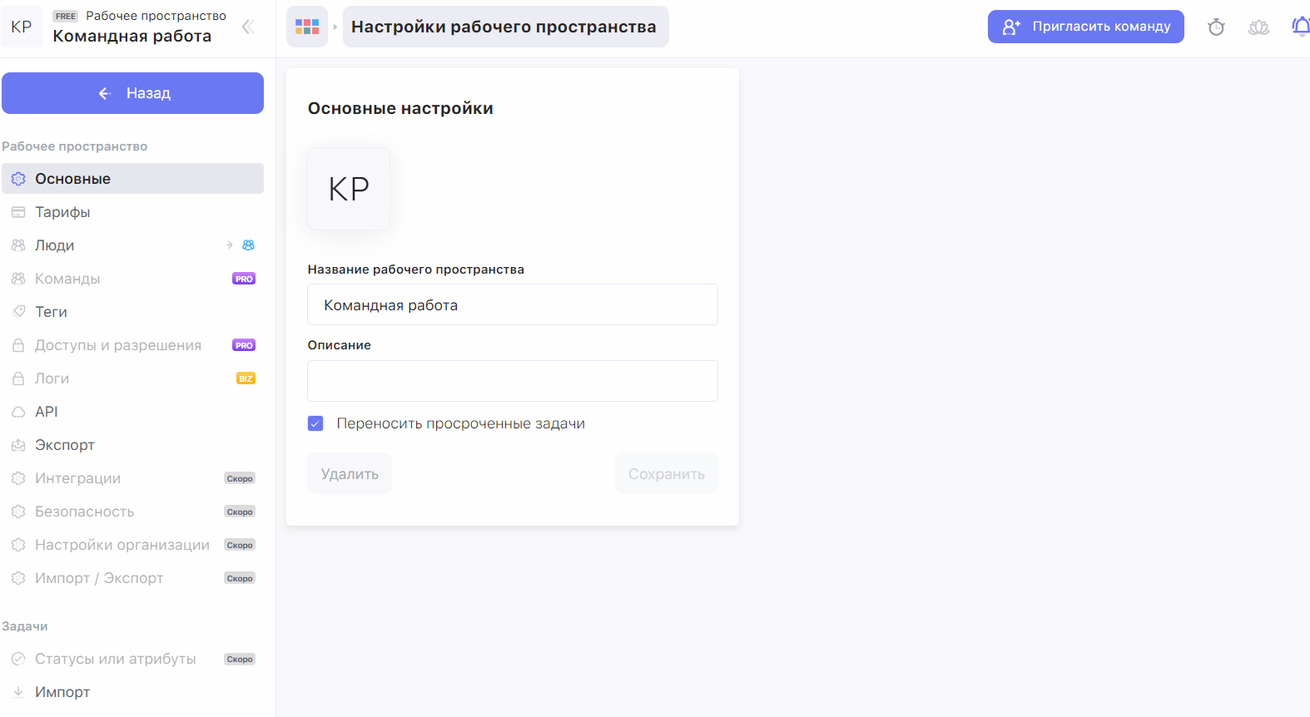Image resolution: width=1310 pixels, height=717 pixels.
Task: Uncheck Переносить просроченные задачи checkbox
Action: click(x=315, y=423)
